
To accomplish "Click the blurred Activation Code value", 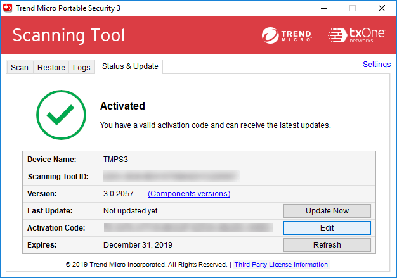I will [x=187, y=227].
